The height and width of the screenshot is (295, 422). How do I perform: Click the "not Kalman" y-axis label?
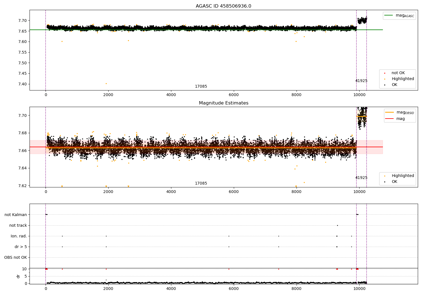[16, 215]
